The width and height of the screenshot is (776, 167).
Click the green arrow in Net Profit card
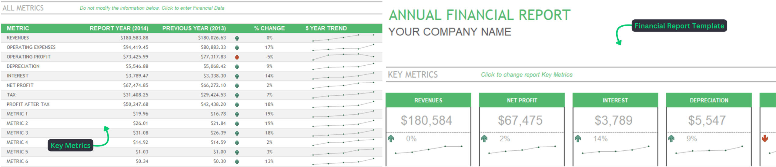coord(484,139)
